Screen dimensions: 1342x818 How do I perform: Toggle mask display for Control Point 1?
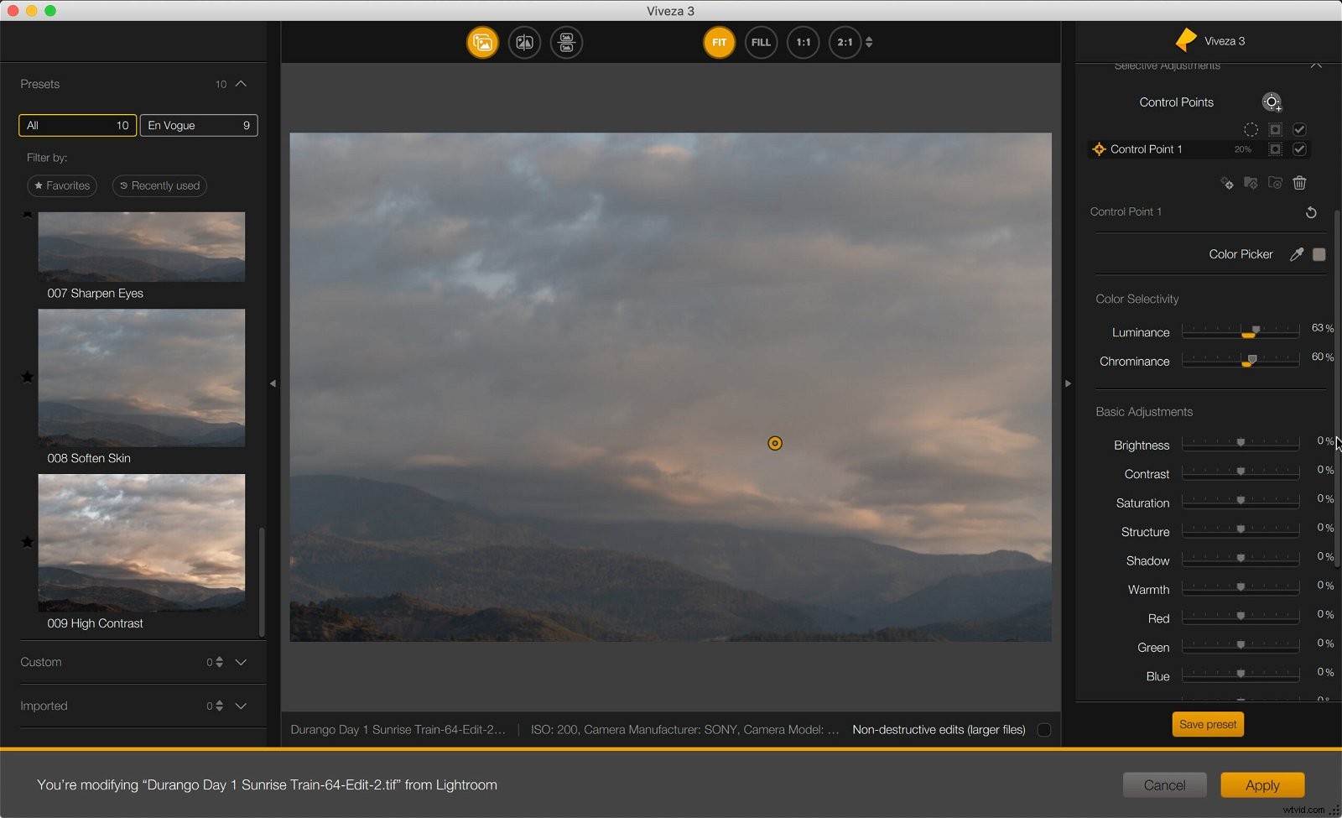coord(1275,149)
